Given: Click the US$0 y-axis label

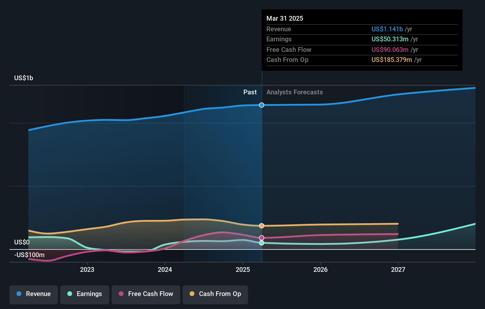Looking at the screenshot, I should (x=22, y=242).
